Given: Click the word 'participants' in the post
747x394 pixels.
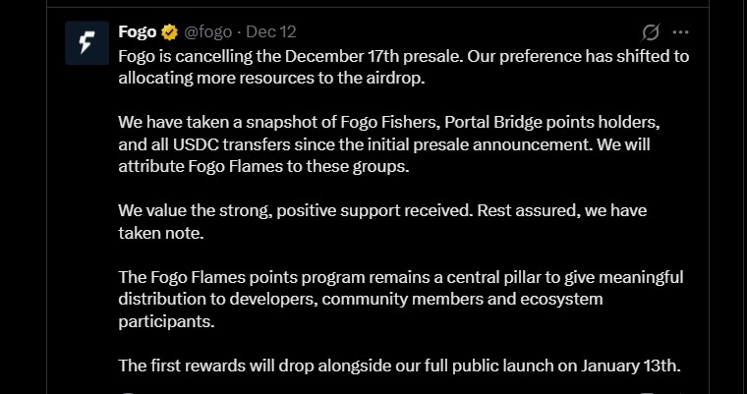Looking at the screenshot, I should (163, 320).
